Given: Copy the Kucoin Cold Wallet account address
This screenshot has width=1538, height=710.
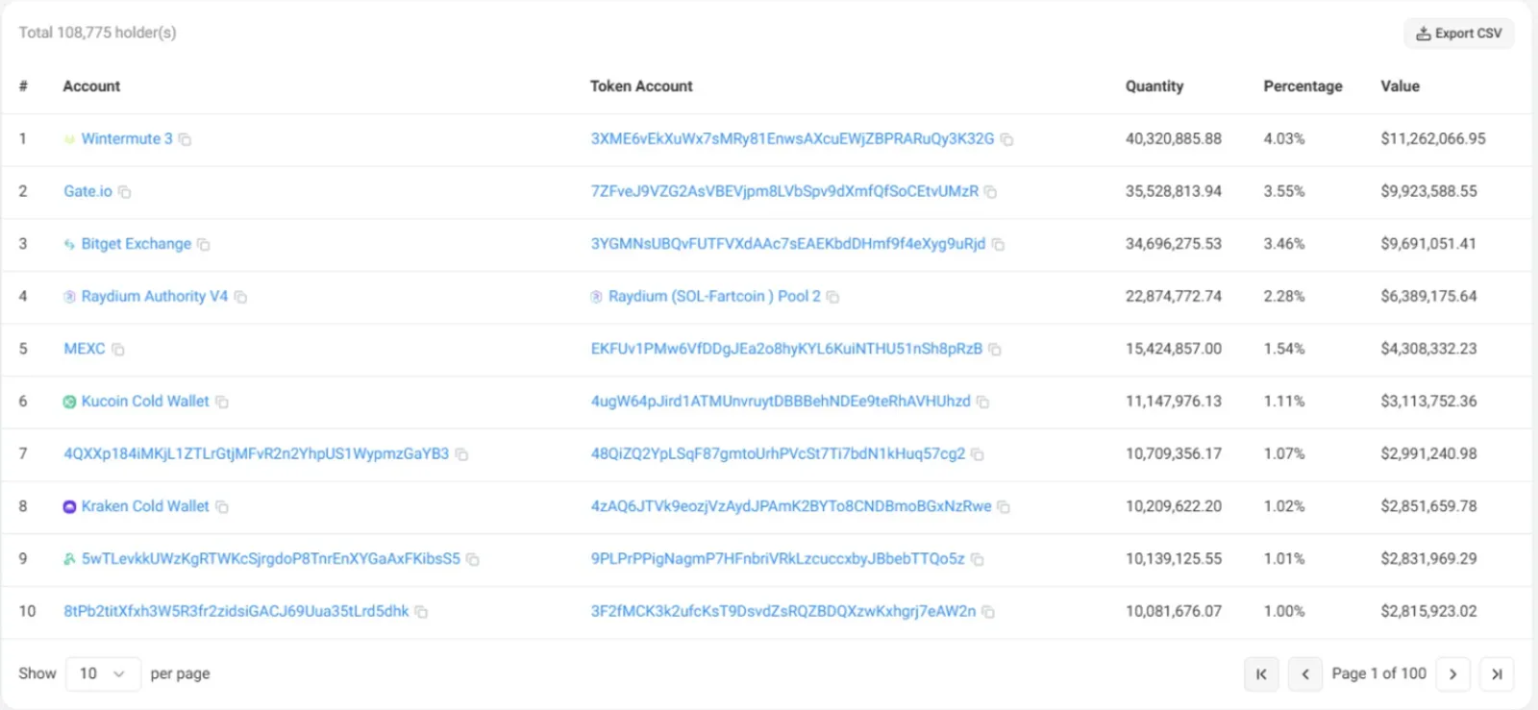Looking at the screenshot, I should pyautogui.click(x=221, y=402).
